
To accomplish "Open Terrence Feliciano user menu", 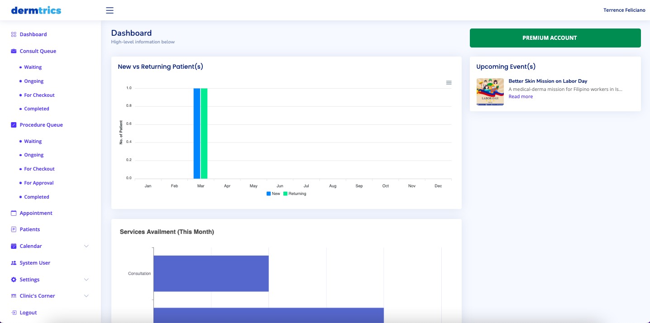I will [624, 10].
